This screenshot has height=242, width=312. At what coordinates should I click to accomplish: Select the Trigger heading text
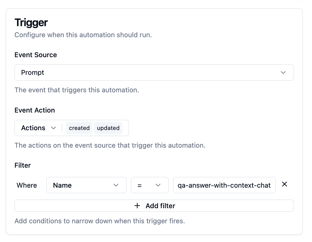point(31,23)
